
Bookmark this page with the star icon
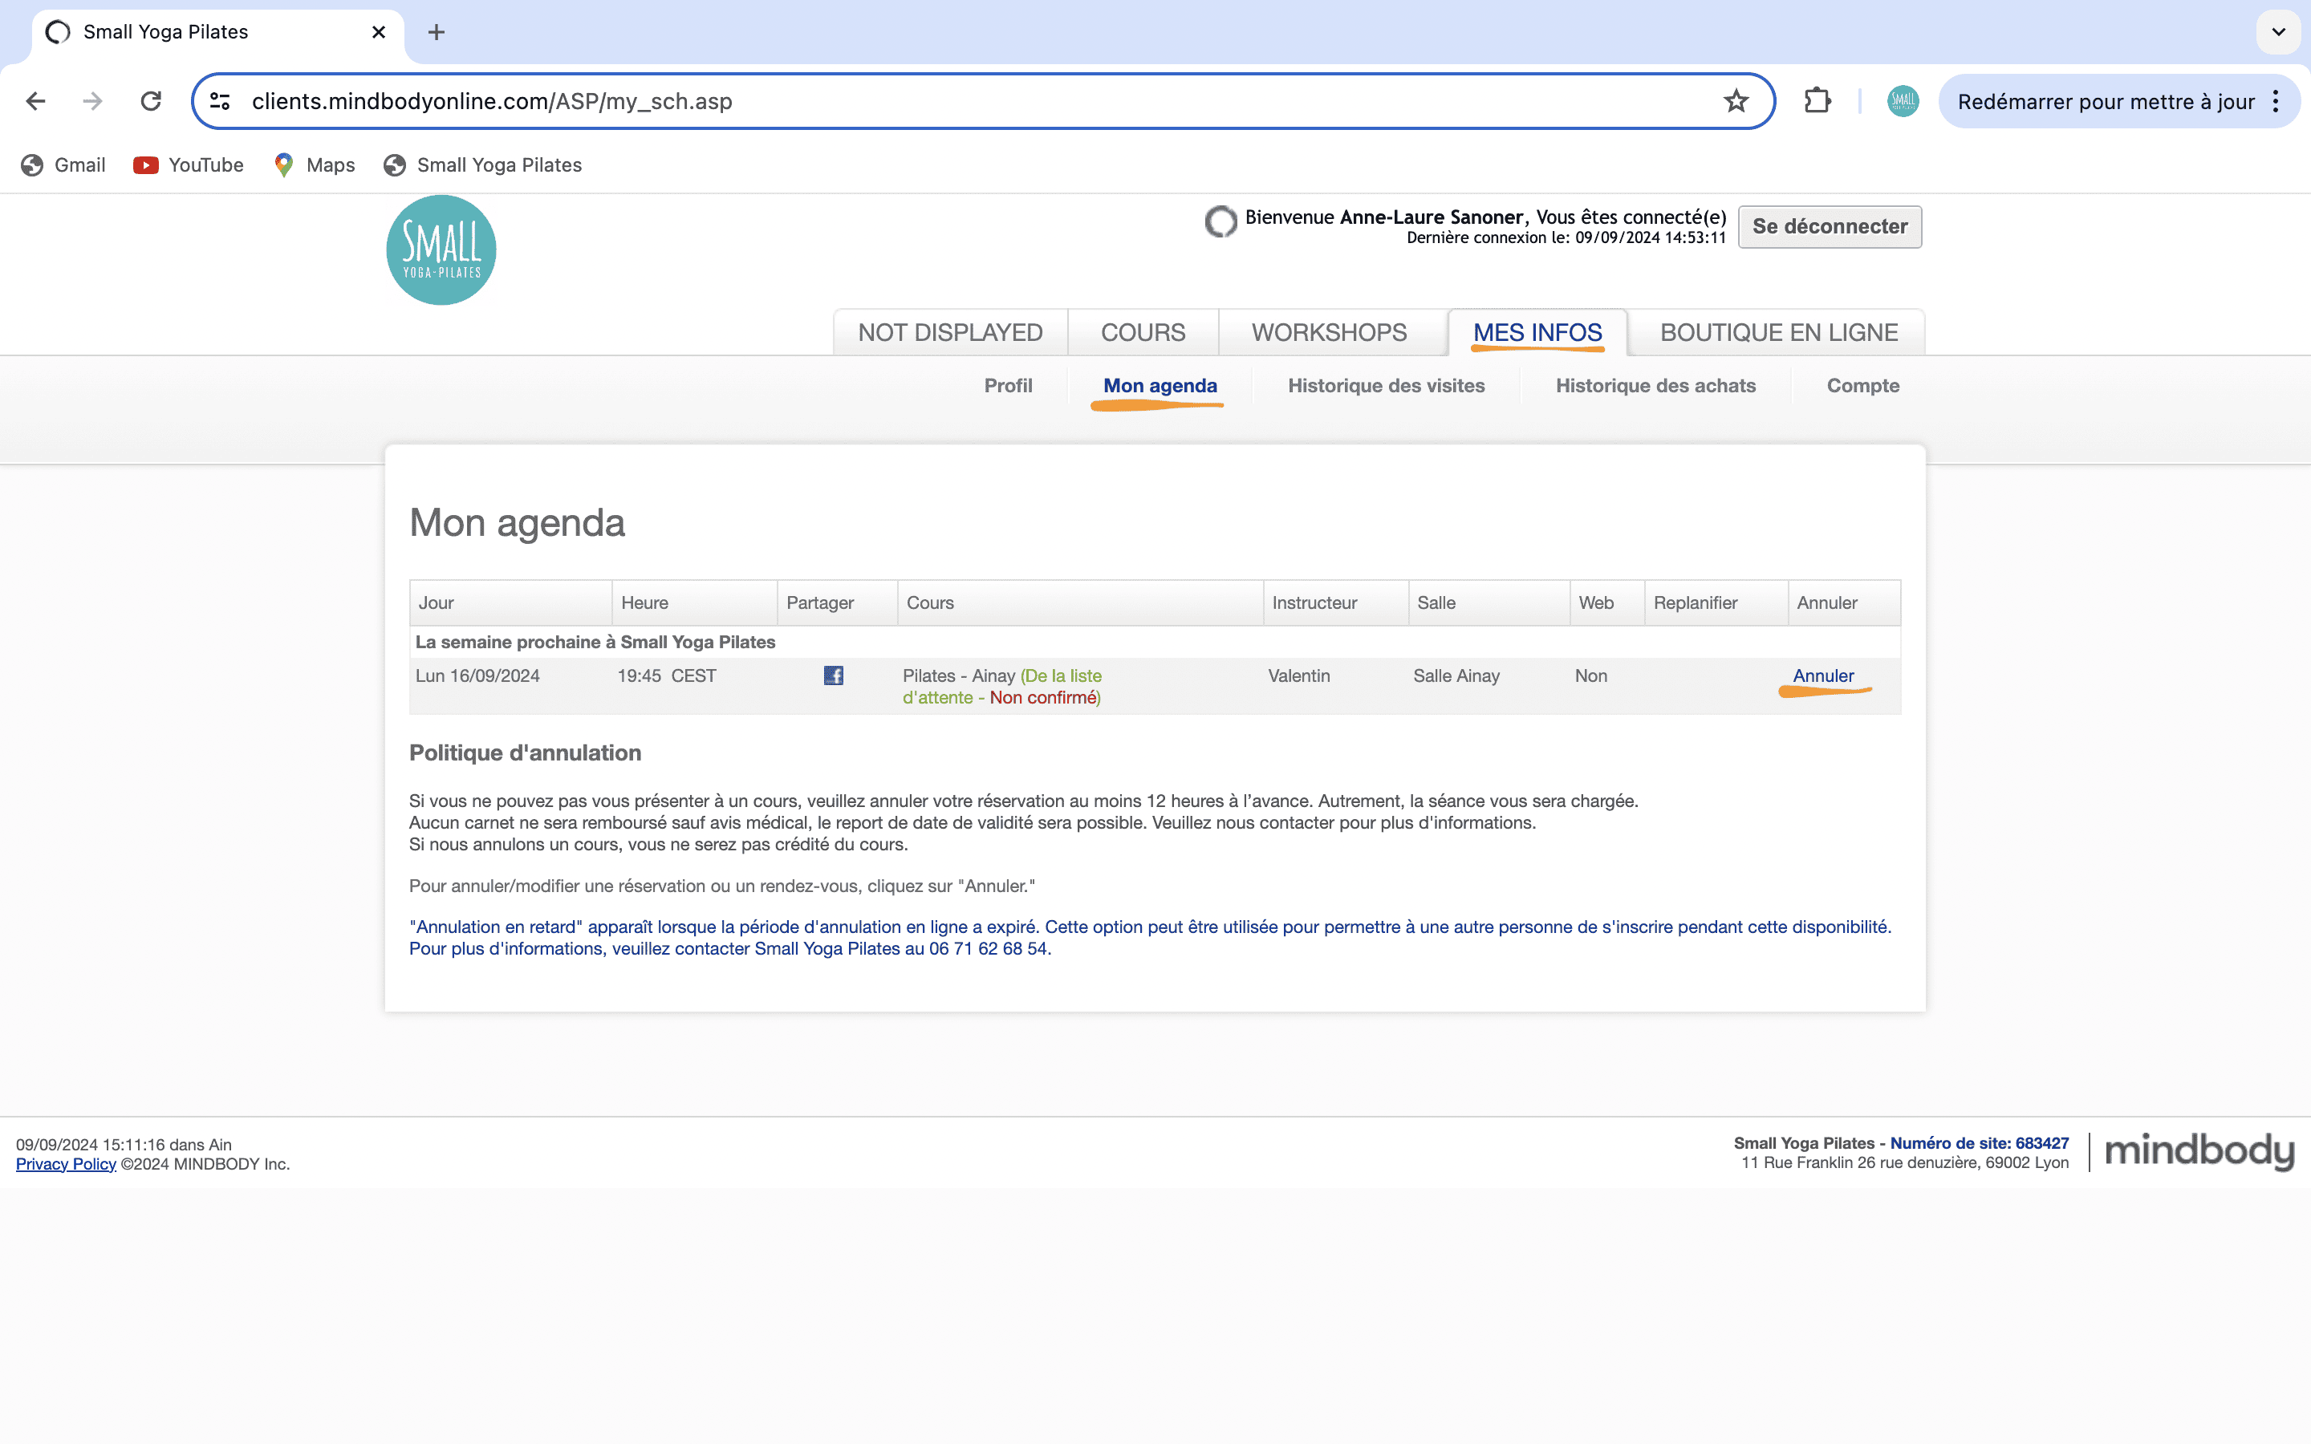pos(1735,101)
